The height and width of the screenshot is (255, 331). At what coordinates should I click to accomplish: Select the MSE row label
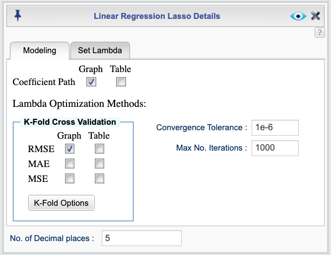tap(38, 179)
